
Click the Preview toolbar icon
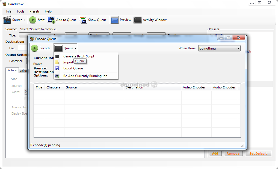115,20
